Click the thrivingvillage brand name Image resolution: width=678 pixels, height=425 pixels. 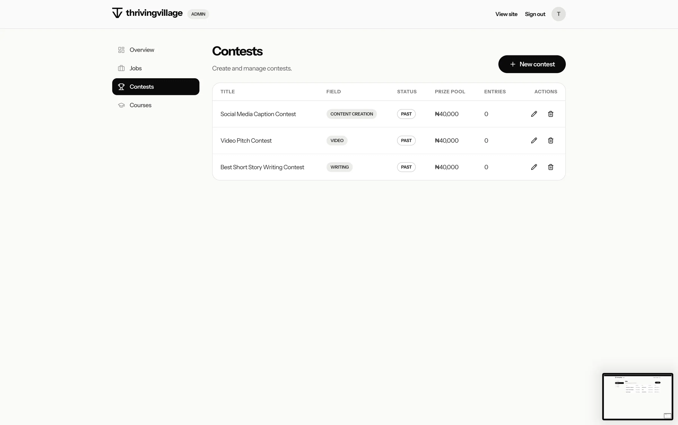(x=154, y=13)
